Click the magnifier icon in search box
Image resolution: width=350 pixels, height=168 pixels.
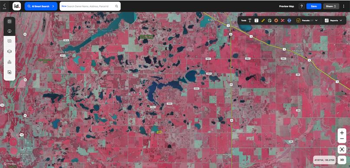[117, 6]
